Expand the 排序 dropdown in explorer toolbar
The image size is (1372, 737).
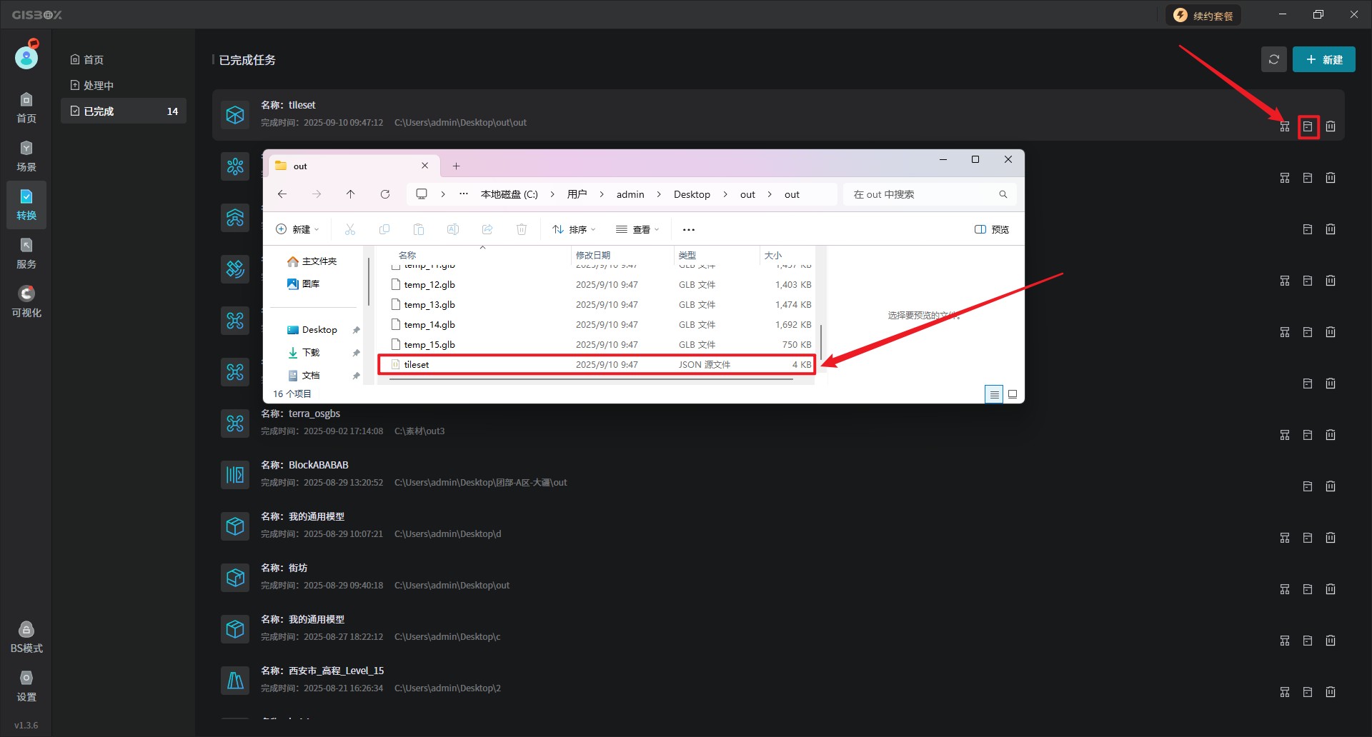pyautogui.click(x=574, y=229)
